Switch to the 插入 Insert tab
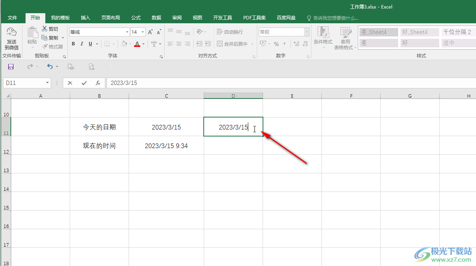The height and width of the screenshot is (266, 476). 86,18
